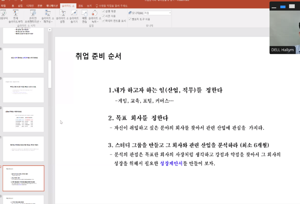300x204 pixels.
Task: Click the slide panel scroll-up arrow
Action: [50, 30]
